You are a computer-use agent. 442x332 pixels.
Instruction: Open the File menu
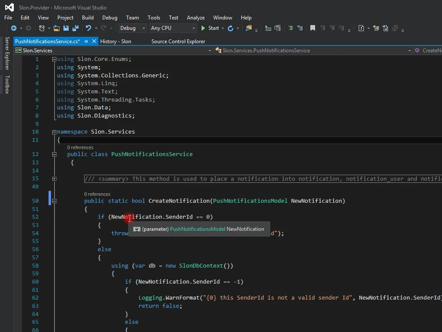coord(8,17)
